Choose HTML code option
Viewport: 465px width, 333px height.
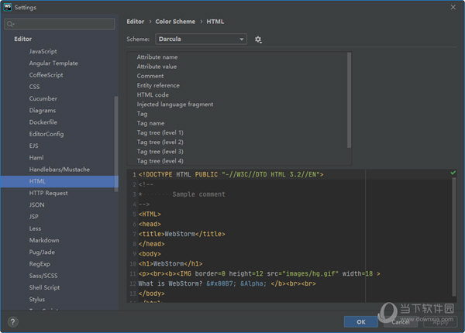pos(153,94)
